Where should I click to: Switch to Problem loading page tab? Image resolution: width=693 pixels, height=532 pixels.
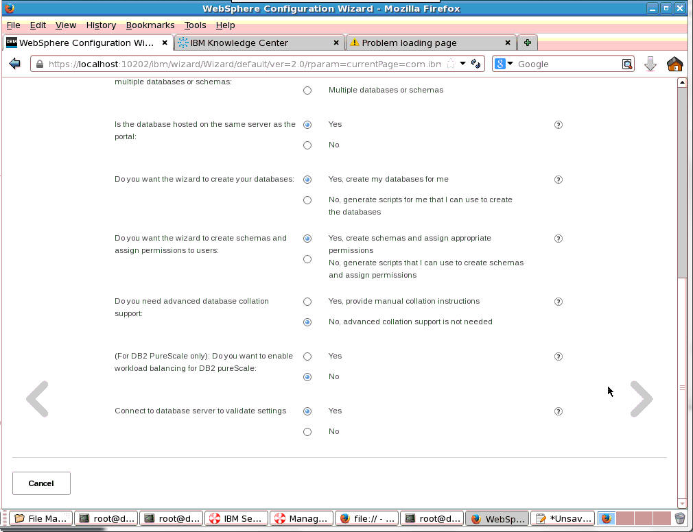point(430,43)
